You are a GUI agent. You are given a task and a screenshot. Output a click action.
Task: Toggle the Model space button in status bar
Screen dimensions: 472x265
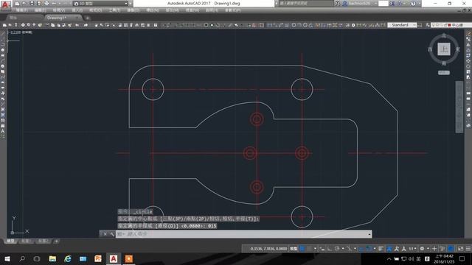[294, 249]
